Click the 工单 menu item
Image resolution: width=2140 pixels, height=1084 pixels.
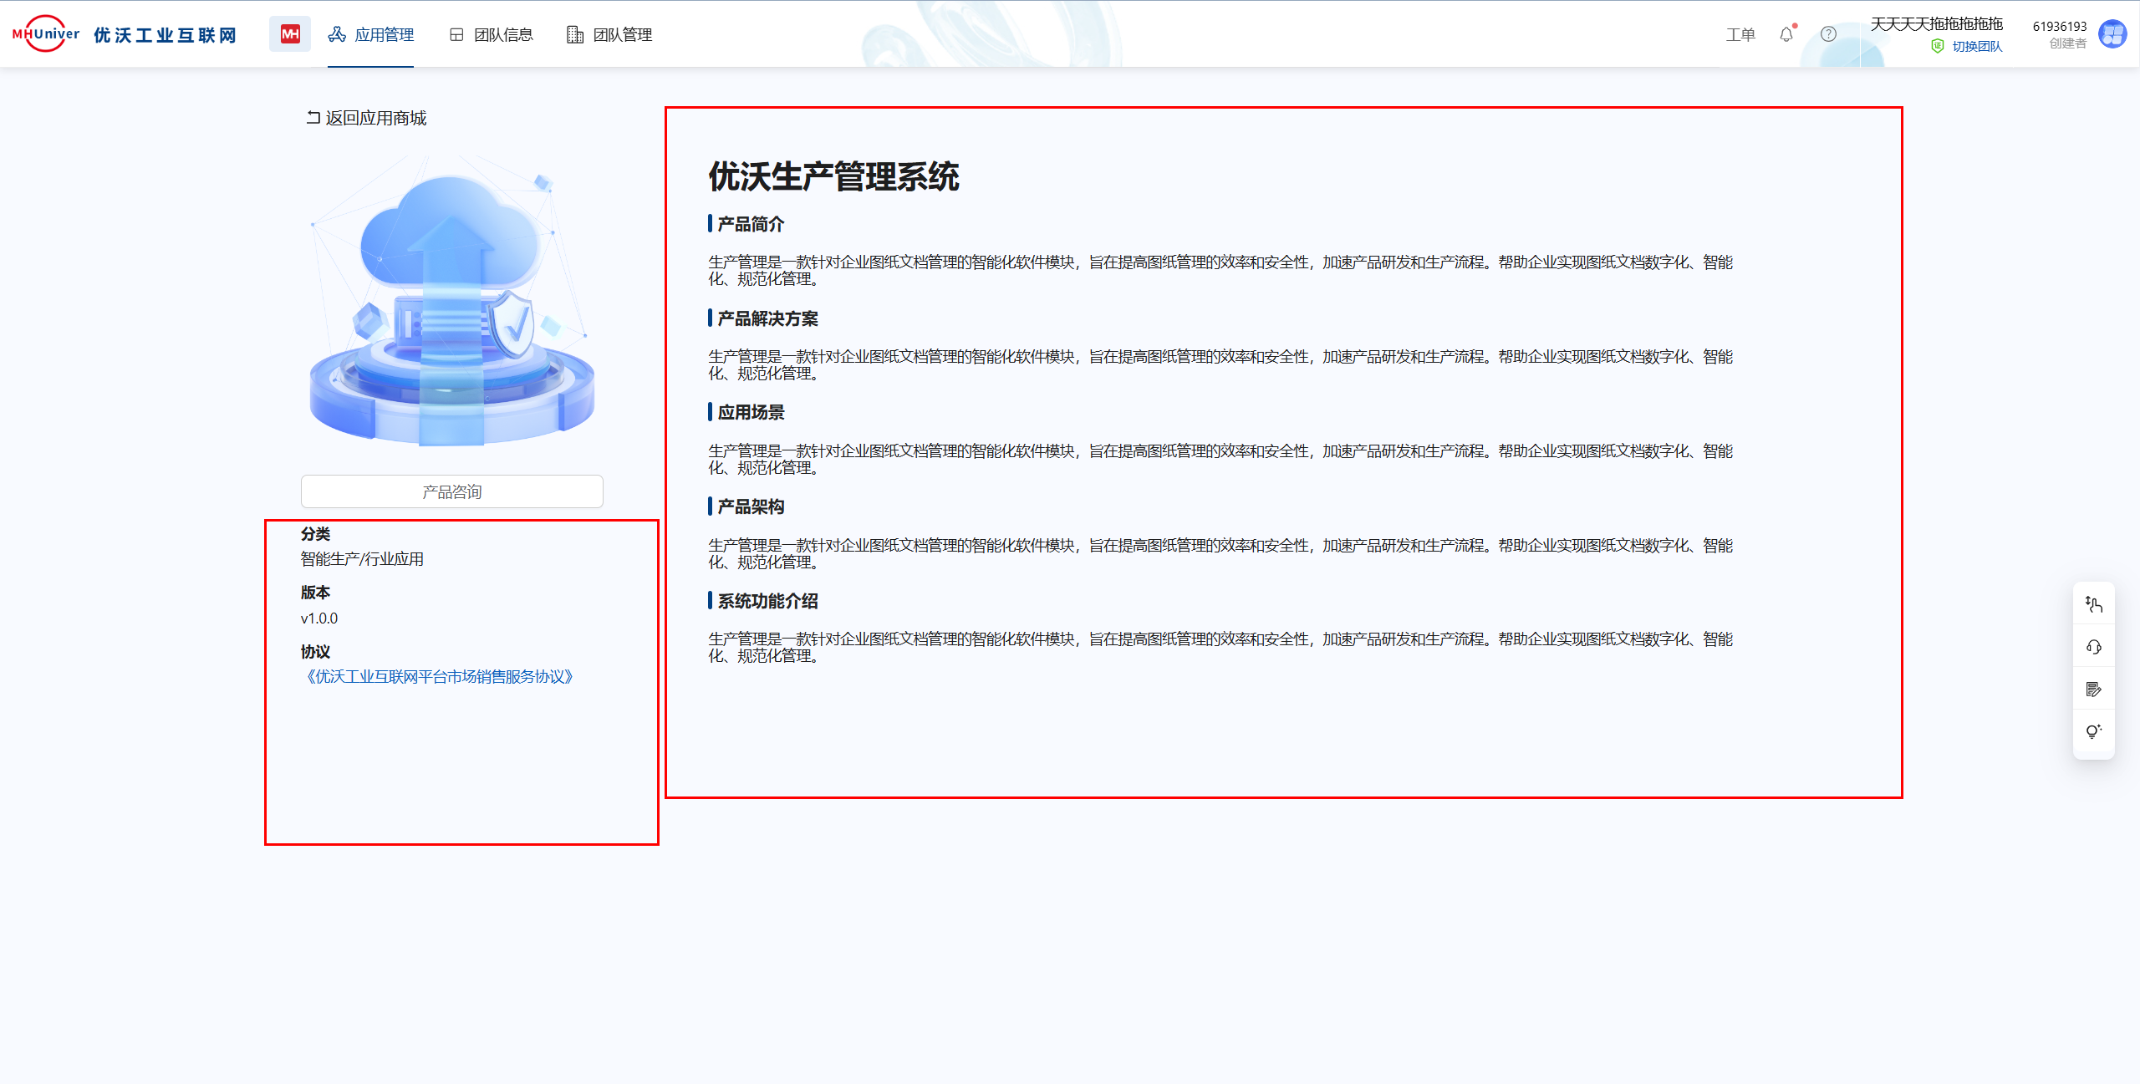pos(1740,34)
